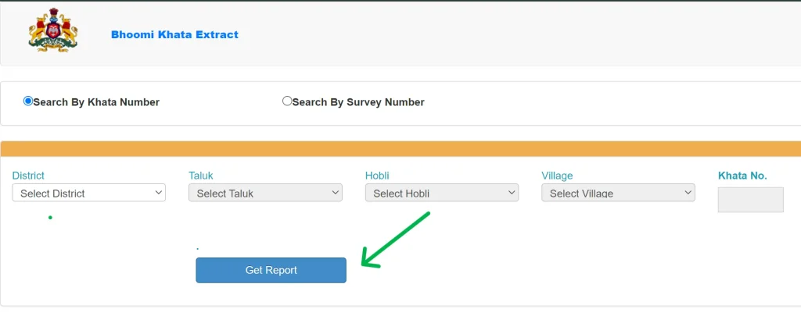This screenshot has height=316, width=801.
Task: Click the Village field label
Action: (557, 176)
